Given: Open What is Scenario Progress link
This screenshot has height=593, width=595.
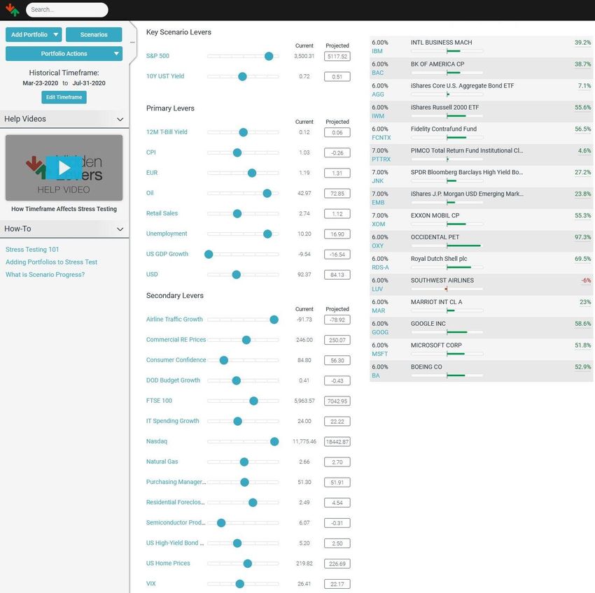Looking at the screenshot, I should click(45, 275).
